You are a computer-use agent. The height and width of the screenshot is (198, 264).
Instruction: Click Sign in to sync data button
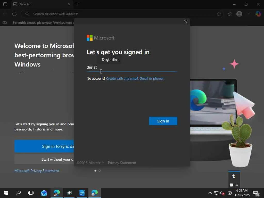pyautogui.click(x=44, y=146)
